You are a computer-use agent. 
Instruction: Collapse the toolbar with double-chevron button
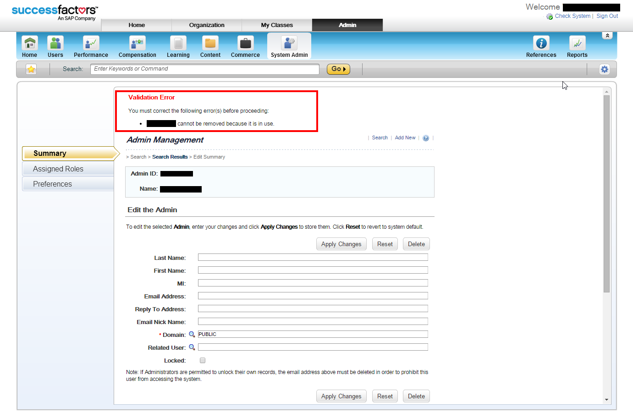607,36
